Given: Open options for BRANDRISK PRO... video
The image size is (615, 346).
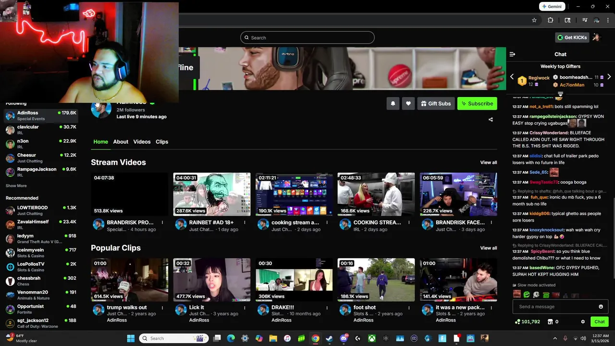Looking at the screenshot, I should coord(162,222).
